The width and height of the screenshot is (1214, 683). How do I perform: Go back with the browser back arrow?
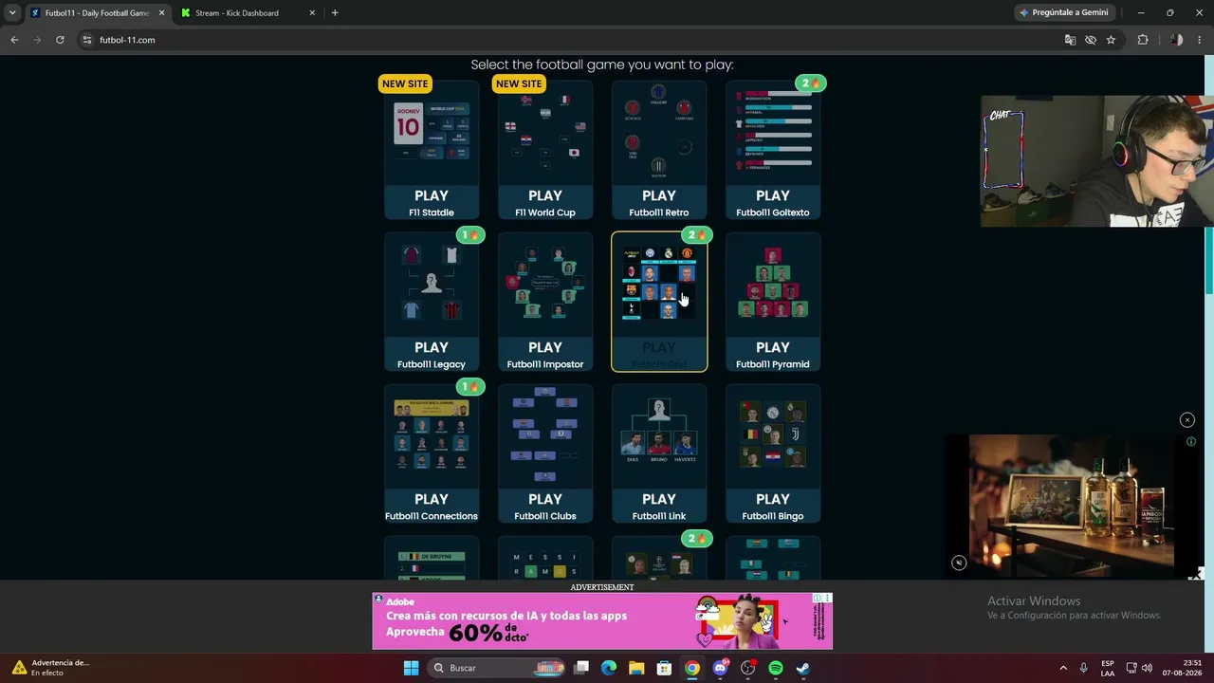coord(14,40)
